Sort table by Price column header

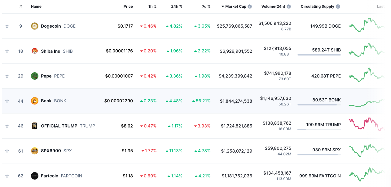coord(128,7)
